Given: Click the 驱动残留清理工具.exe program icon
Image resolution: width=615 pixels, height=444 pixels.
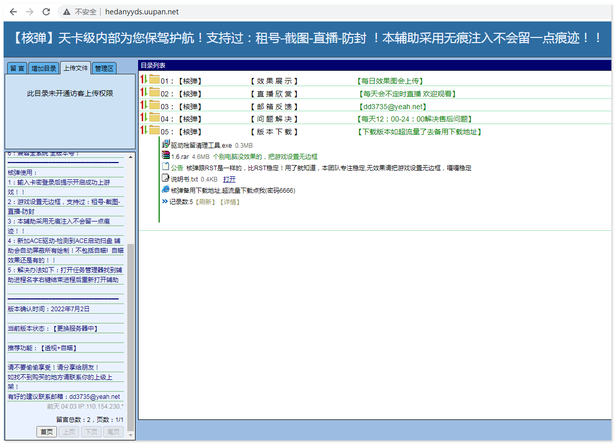Looking at the screenshot, I should click(165, 145).
